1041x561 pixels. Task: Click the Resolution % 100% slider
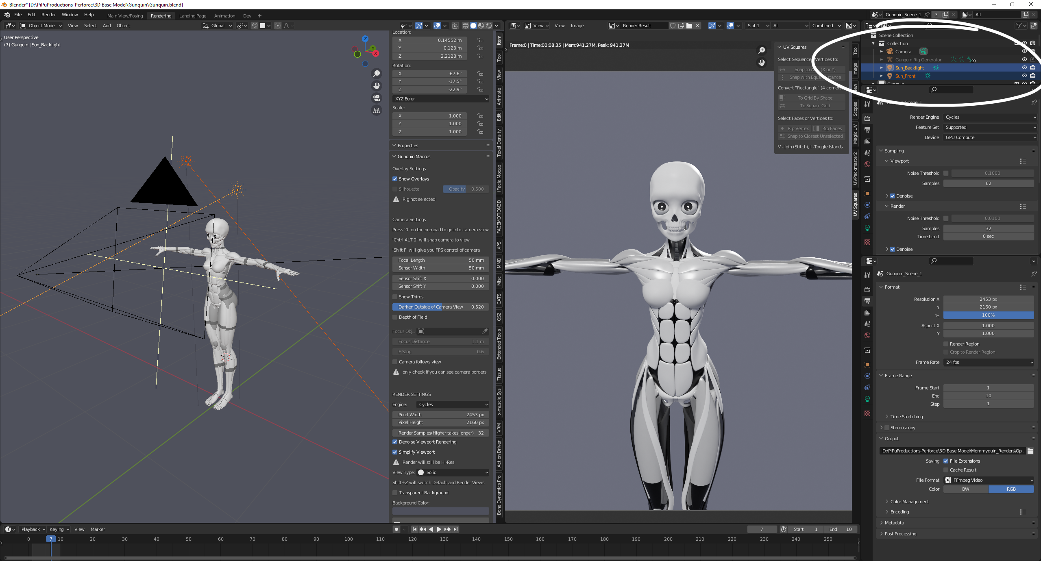[x=989, y=315]
